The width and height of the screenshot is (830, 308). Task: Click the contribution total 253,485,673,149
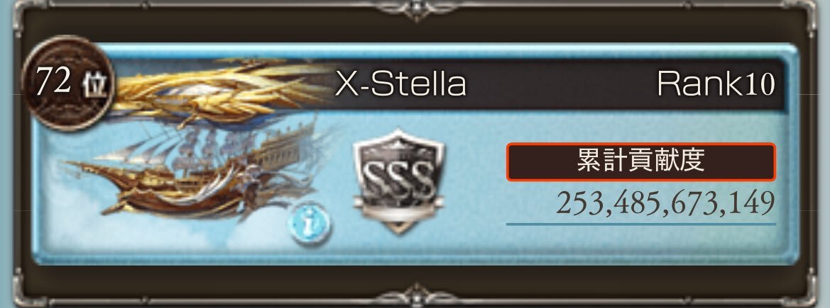[665, 203]
